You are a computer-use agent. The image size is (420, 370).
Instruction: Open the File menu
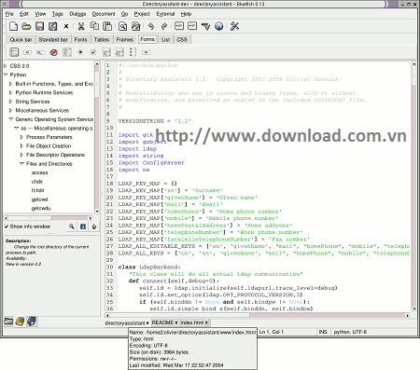click(x=9, y=14)
